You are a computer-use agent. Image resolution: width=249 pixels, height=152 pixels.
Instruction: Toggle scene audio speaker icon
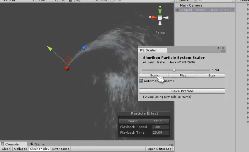click(78, 1)
